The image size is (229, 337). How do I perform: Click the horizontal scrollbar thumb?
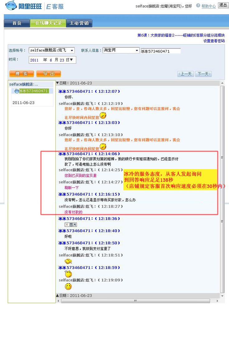coord(136,301)
